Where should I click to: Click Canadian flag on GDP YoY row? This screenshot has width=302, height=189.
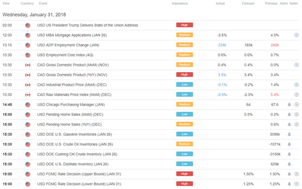(28, 75)
